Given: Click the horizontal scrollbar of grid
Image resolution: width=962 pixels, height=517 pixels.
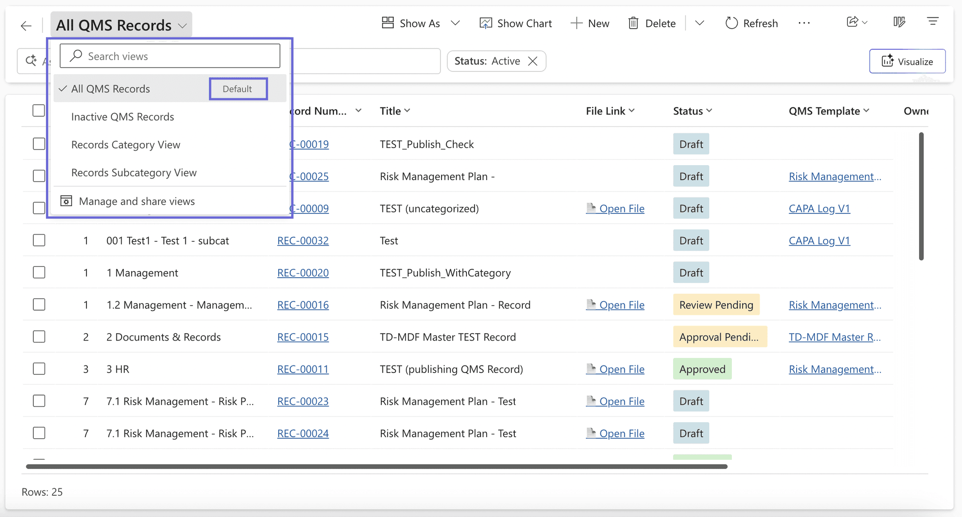Looking at the screenshot, I should click(377, 466).
